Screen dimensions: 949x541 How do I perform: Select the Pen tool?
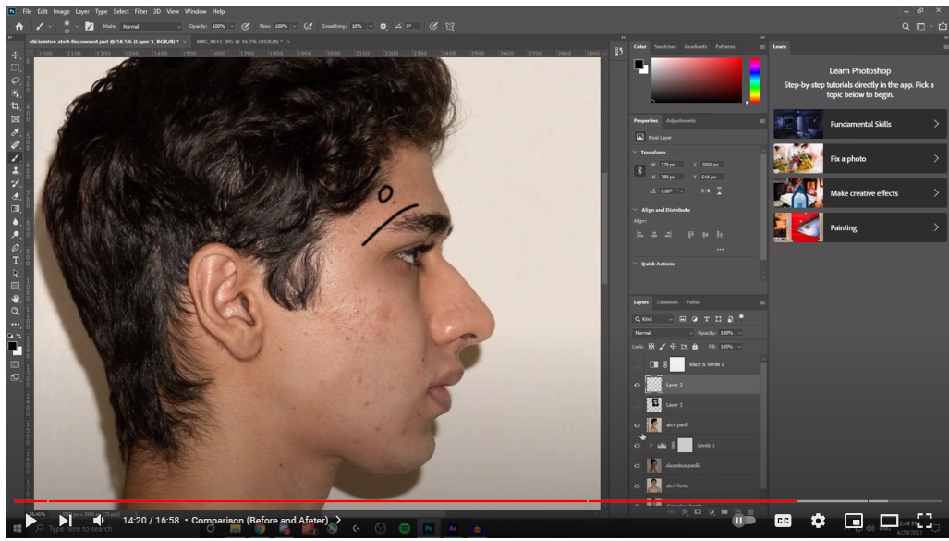[15, 247]
